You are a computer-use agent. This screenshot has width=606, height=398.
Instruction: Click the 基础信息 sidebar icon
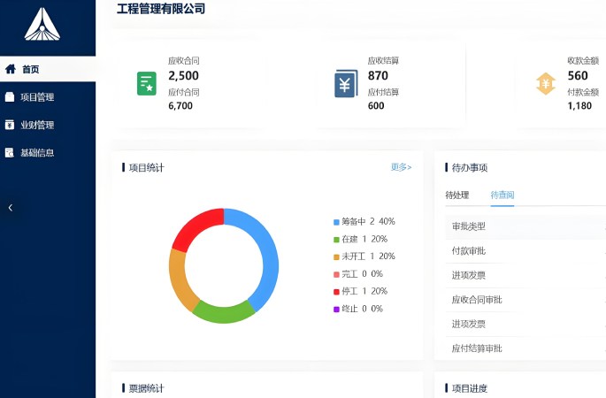pyautogui.click(x=10, y=152)
